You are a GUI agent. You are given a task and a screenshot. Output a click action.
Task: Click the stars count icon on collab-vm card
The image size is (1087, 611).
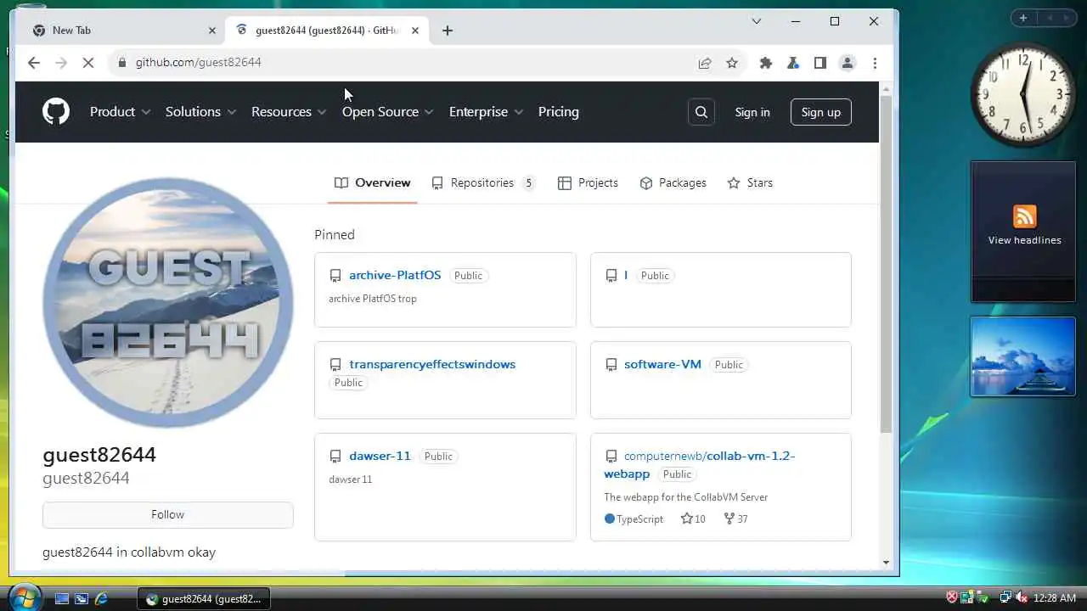687,519
